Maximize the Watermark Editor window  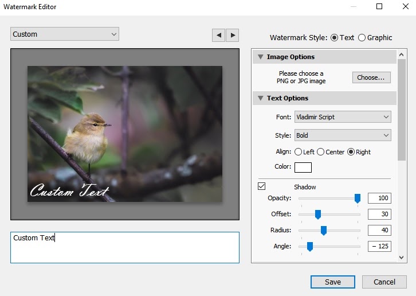pyautogui.click(x=379, y=6)
